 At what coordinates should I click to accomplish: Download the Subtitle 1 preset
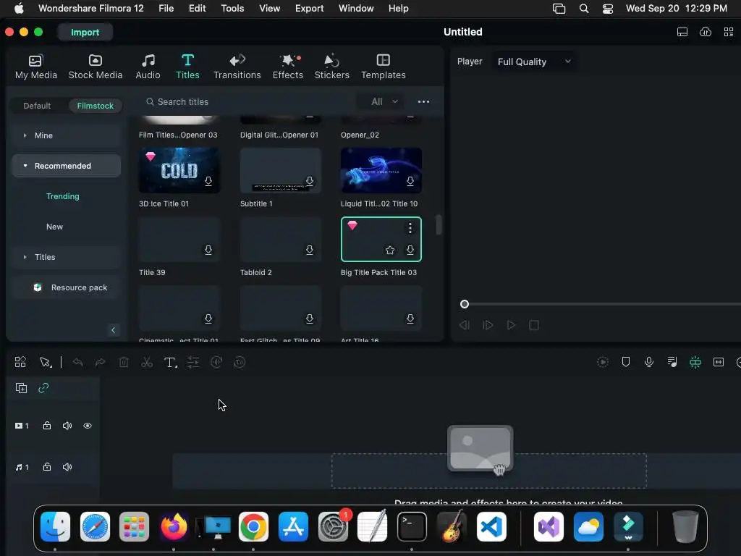[310, 181]
